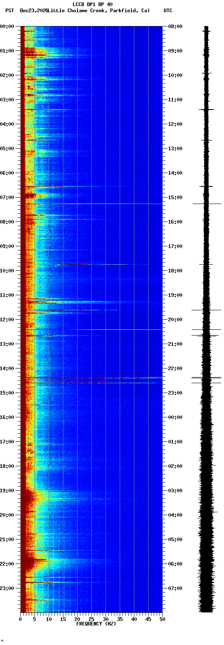
Task: Click the "15" frequency tick label
Action: [x=63, y=619]
